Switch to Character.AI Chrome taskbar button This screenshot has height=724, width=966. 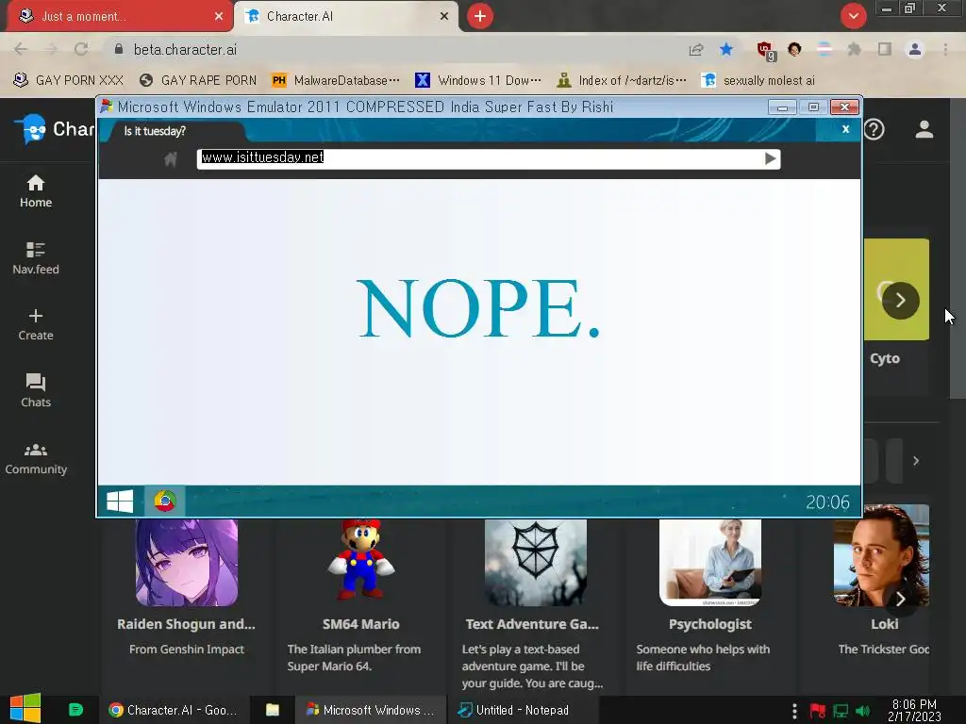[x=174, y=710]
